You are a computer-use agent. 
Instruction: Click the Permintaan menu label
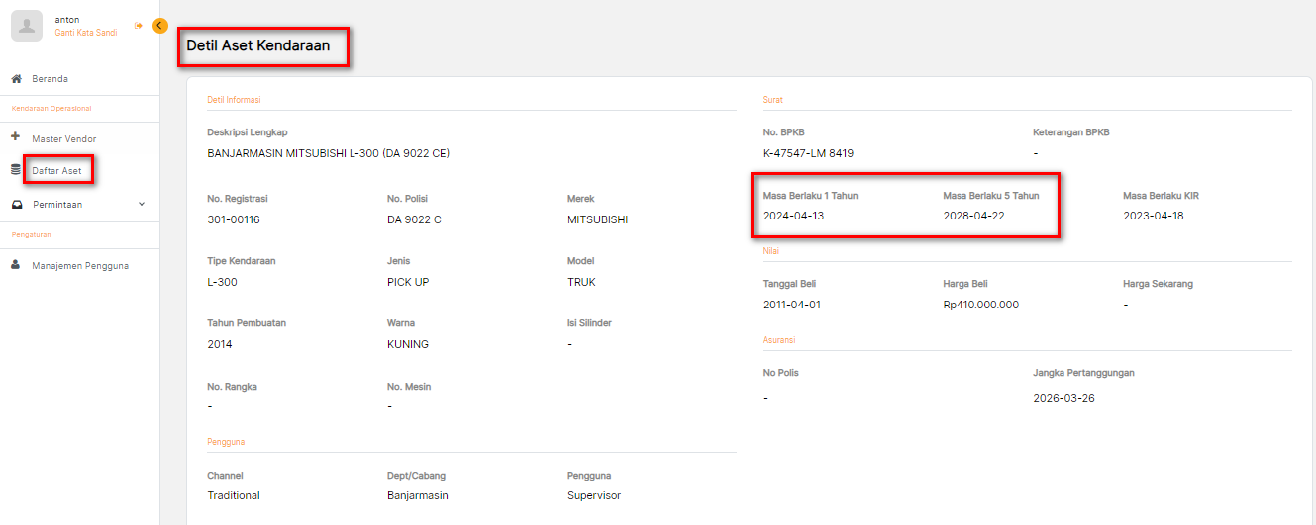point(56,205)
